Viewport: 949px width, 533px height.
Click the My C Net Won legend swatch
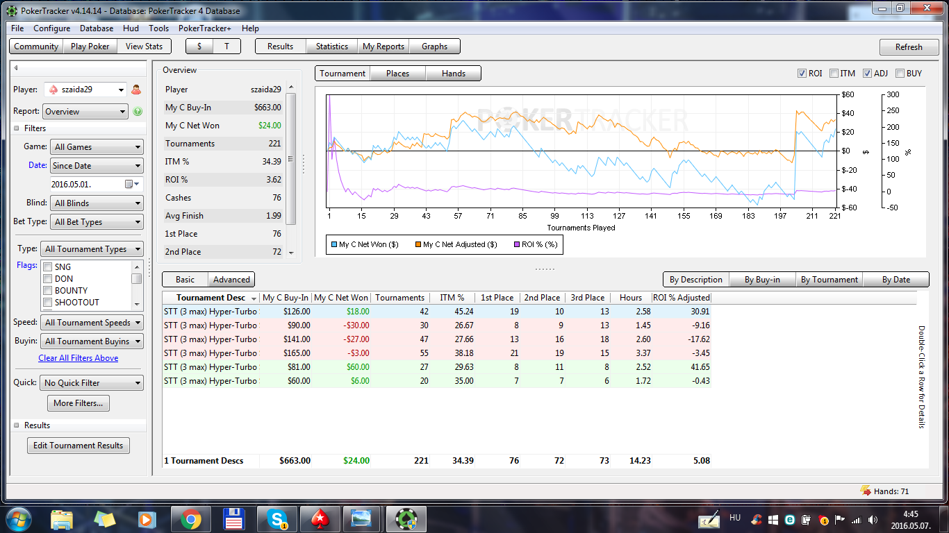coord(334,244)
